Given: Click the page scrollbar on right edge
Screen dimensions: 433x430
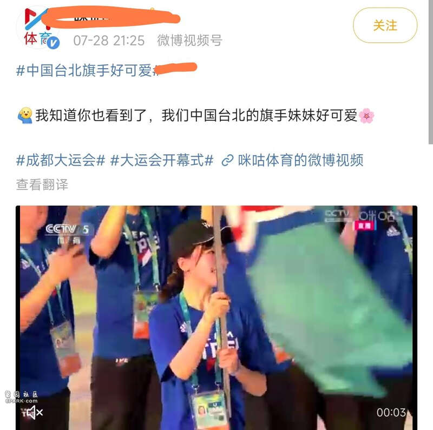Looking at the screenshot, I should [430, 72].
